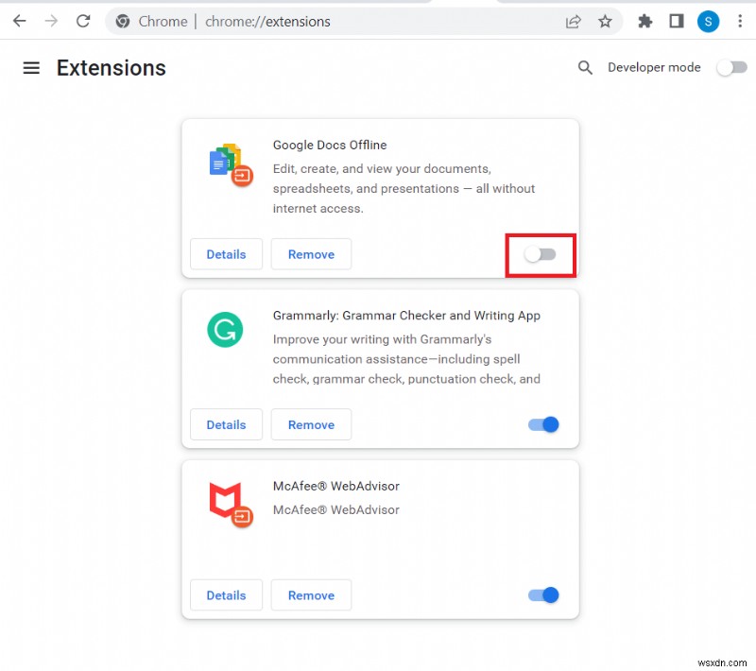
Task: Click the Extensions puzzle icon in the toolbar
Action: click(644, 21)
